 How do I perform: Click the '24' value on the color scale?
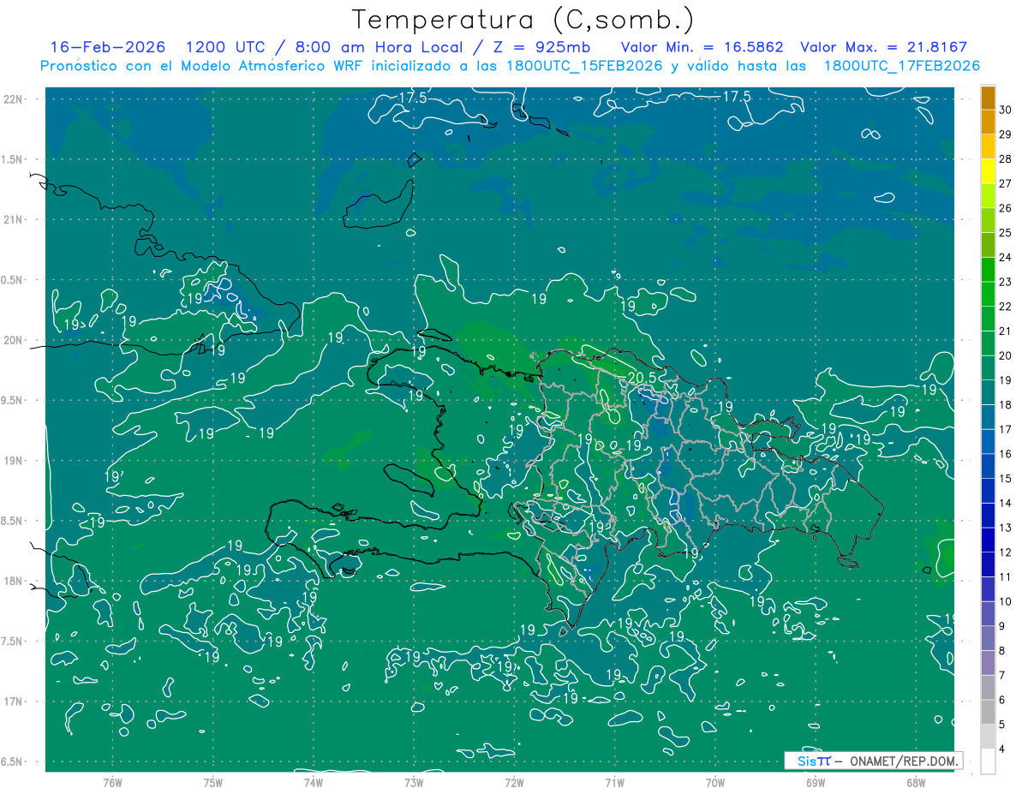click(1006, 257)
